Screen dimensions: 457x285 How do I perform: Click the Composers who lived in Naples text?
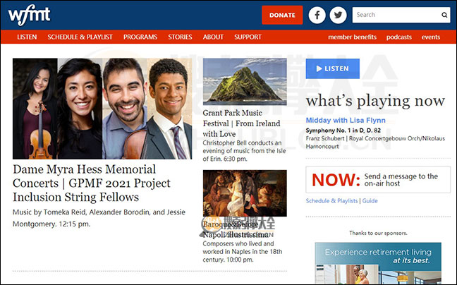243,251
